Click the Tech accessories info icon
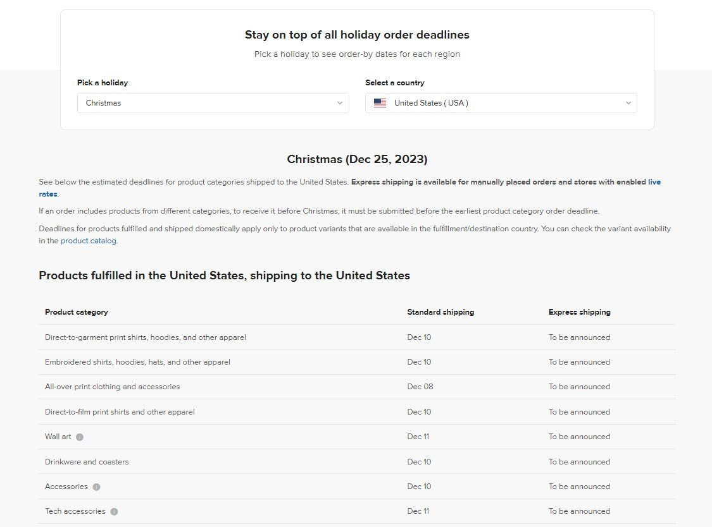Image resolution: width=712 pixels, height=527 pixels. click(x=114, y=511)
